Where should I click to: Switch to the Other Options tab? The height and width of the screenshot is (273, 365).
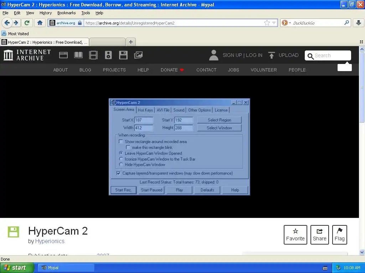[x=200, y=110]
